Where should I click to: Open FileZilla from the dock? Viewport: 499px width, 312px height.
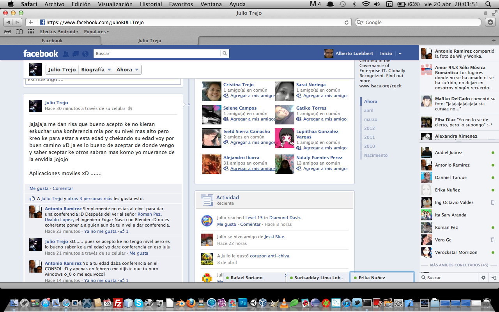point(117,303)
